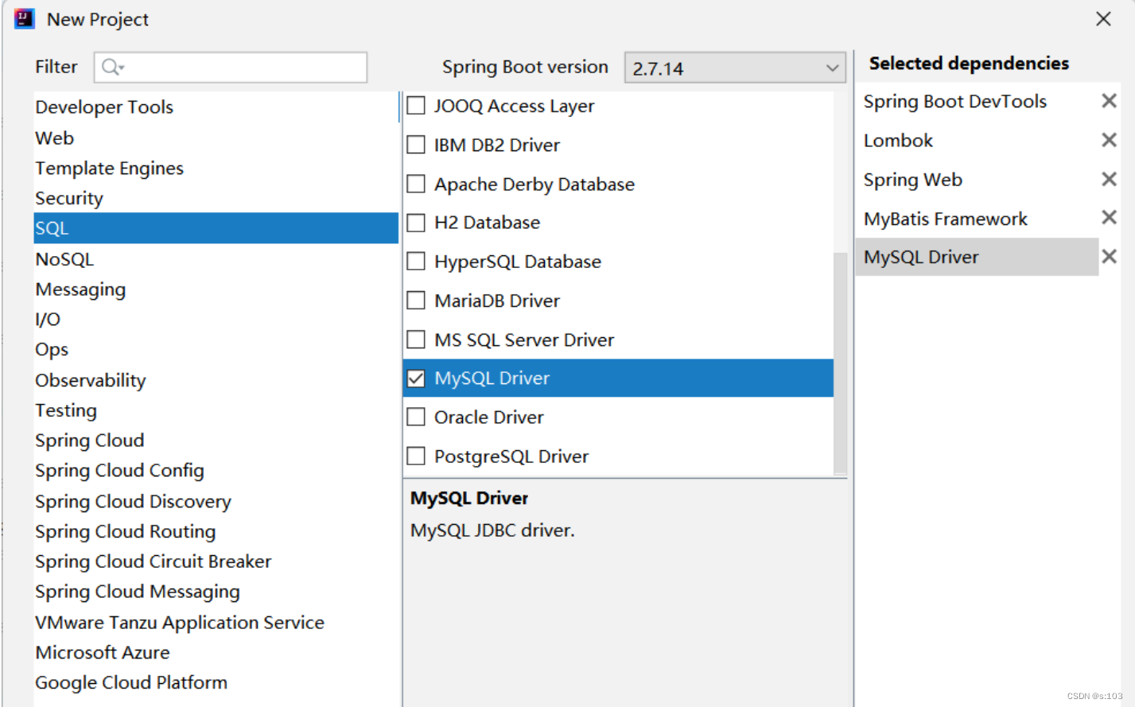Screen dimensions: 1135x707
Task: Open the Spring Boot version dropdown
Action: coord(735,68)
